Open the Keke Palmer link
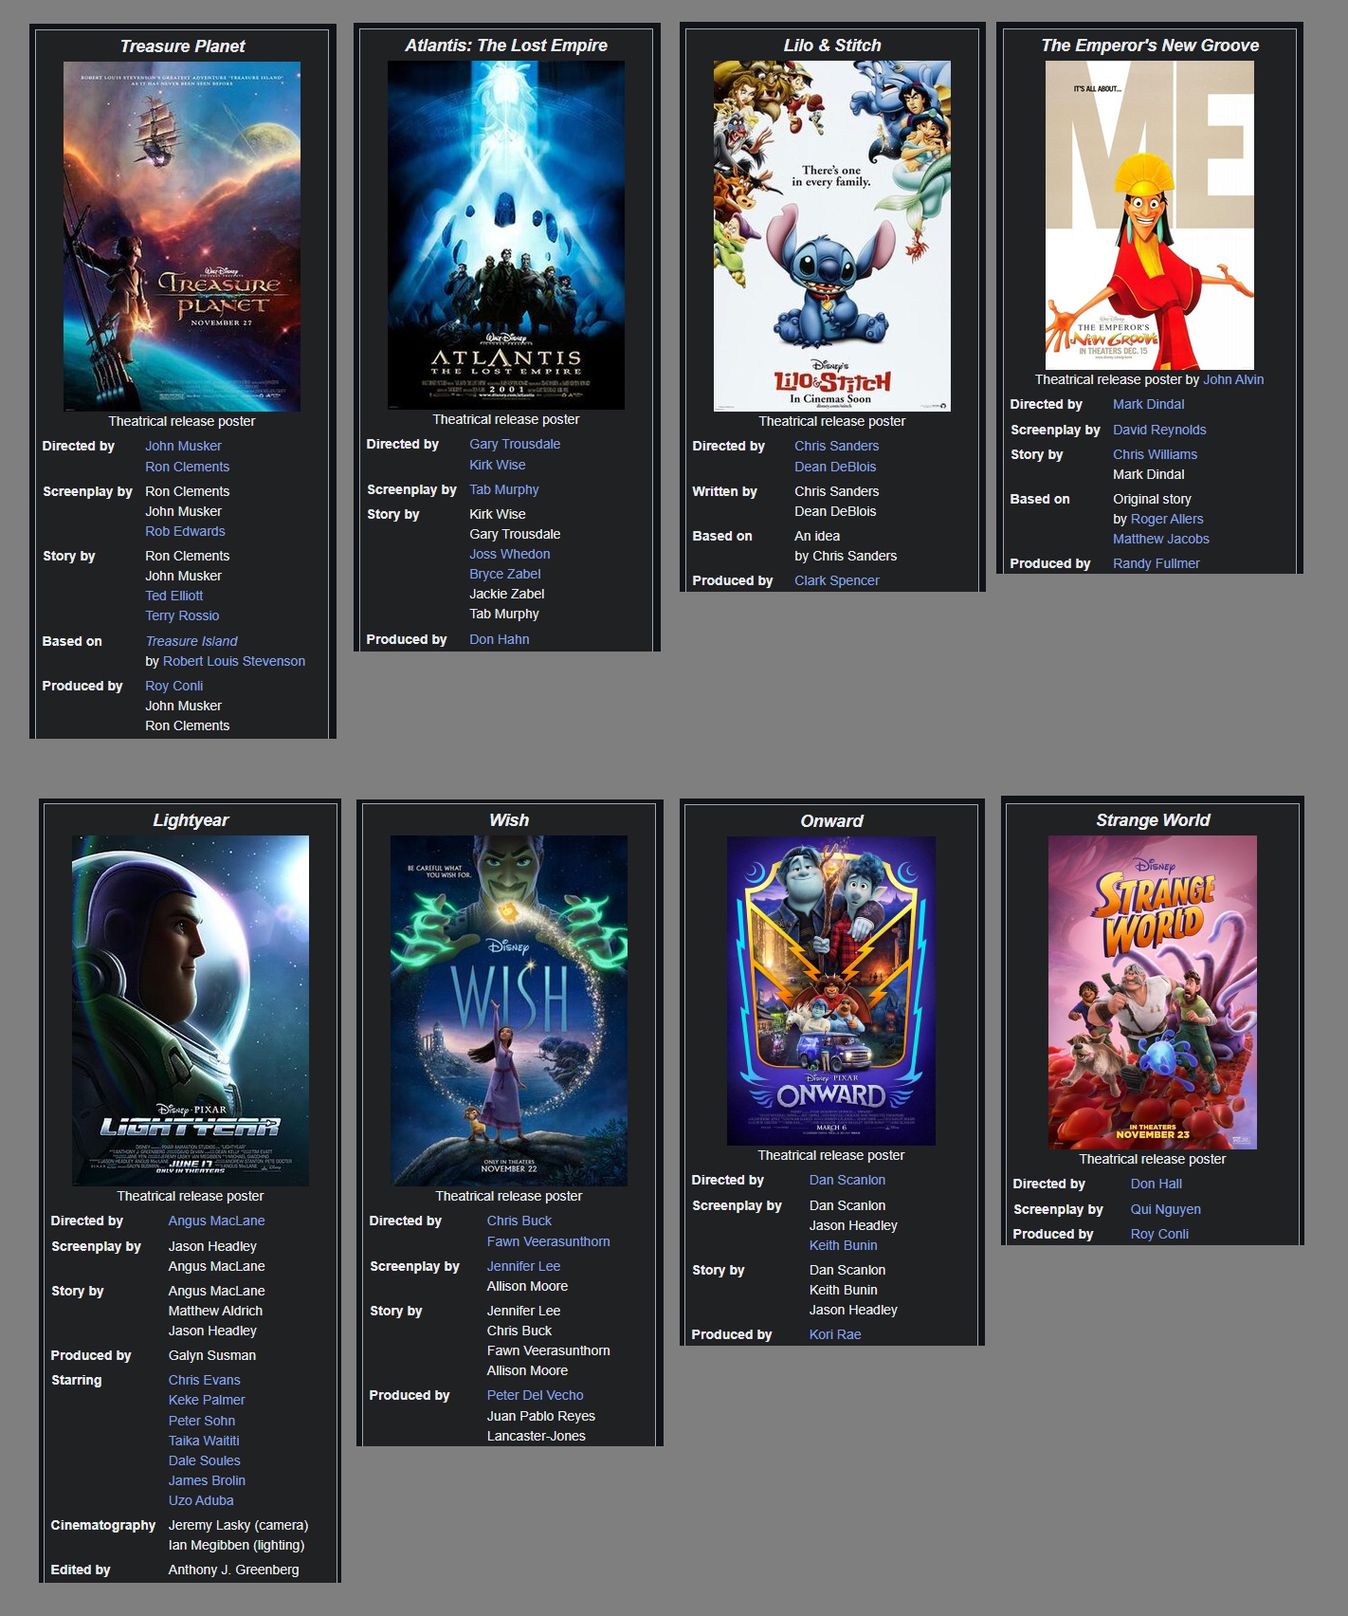The height and width of the screenshot is (1616, 1348). (207, 1400)
